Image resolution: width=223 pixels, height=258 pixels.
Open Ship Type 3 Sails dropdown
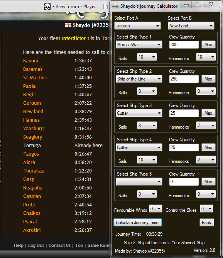tap(147, 126)
